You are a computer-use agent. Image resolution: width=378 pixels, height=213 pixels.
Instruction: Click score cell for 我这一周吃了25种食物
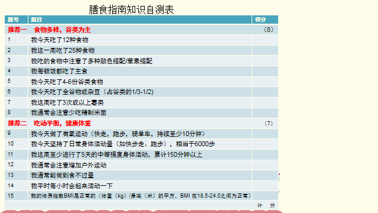[265, 50]
